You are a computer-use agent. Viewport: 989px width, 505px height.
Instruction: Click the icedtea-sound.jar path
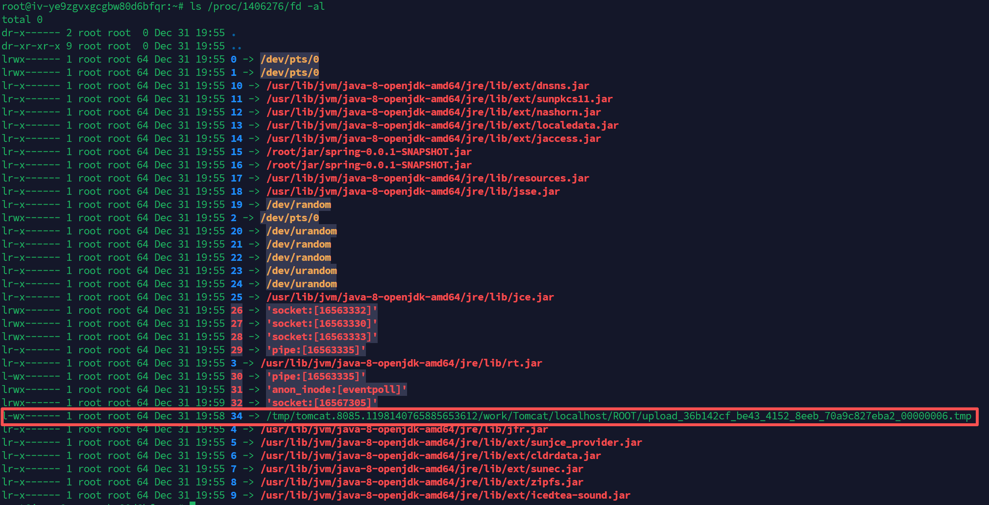445,495
